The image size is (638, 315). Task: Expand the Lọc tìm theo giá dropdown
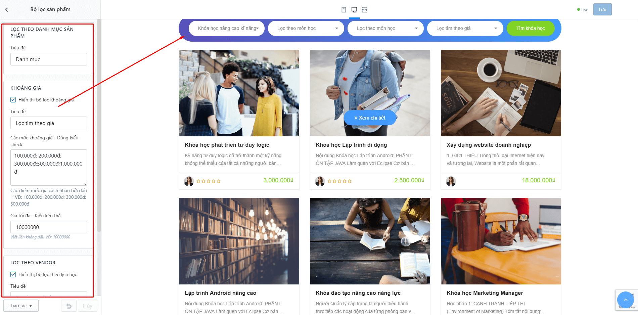(465, 28)
